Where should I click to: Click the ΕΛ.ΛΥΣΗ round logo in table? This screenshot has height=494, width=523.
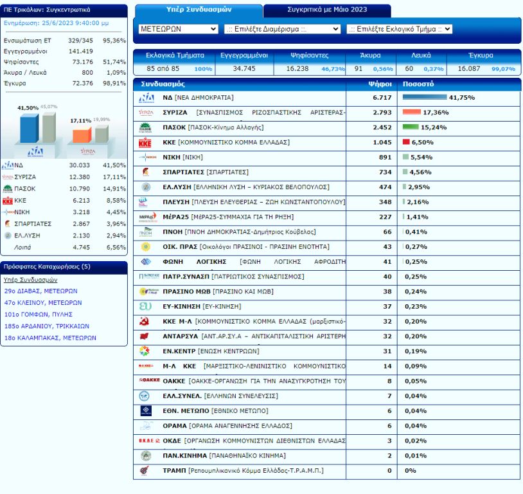[146, 187]
